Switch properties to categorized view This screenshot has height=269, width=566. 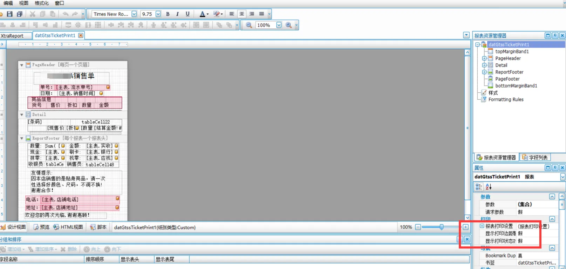tap(479, 187)
